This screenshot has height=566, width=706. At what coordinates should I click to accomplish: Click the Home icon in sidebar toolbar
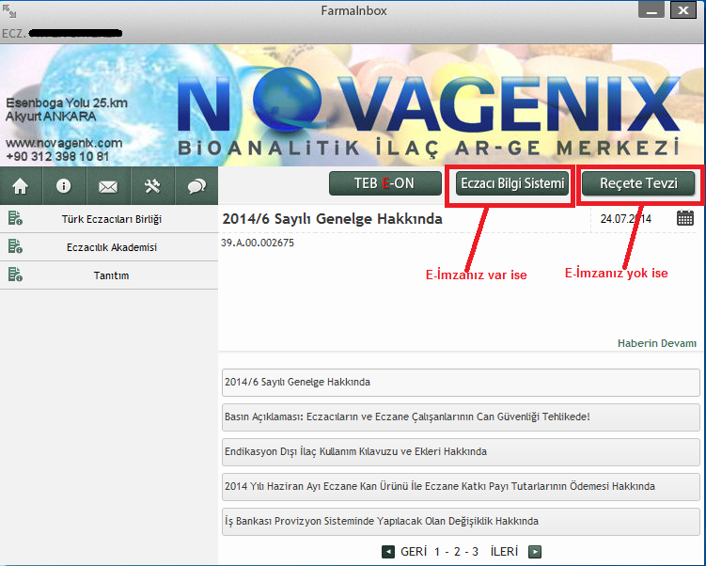point(21,186)
